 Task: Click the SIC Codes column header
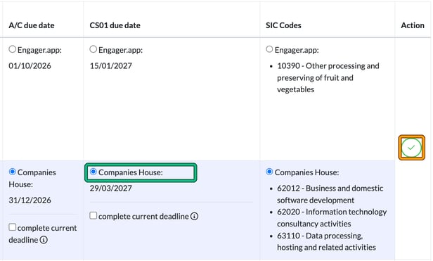pos(283,25)
